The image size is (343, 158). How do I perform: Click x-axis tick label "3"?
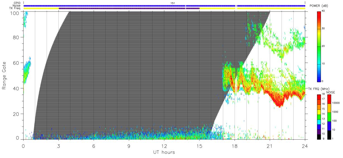58,146
